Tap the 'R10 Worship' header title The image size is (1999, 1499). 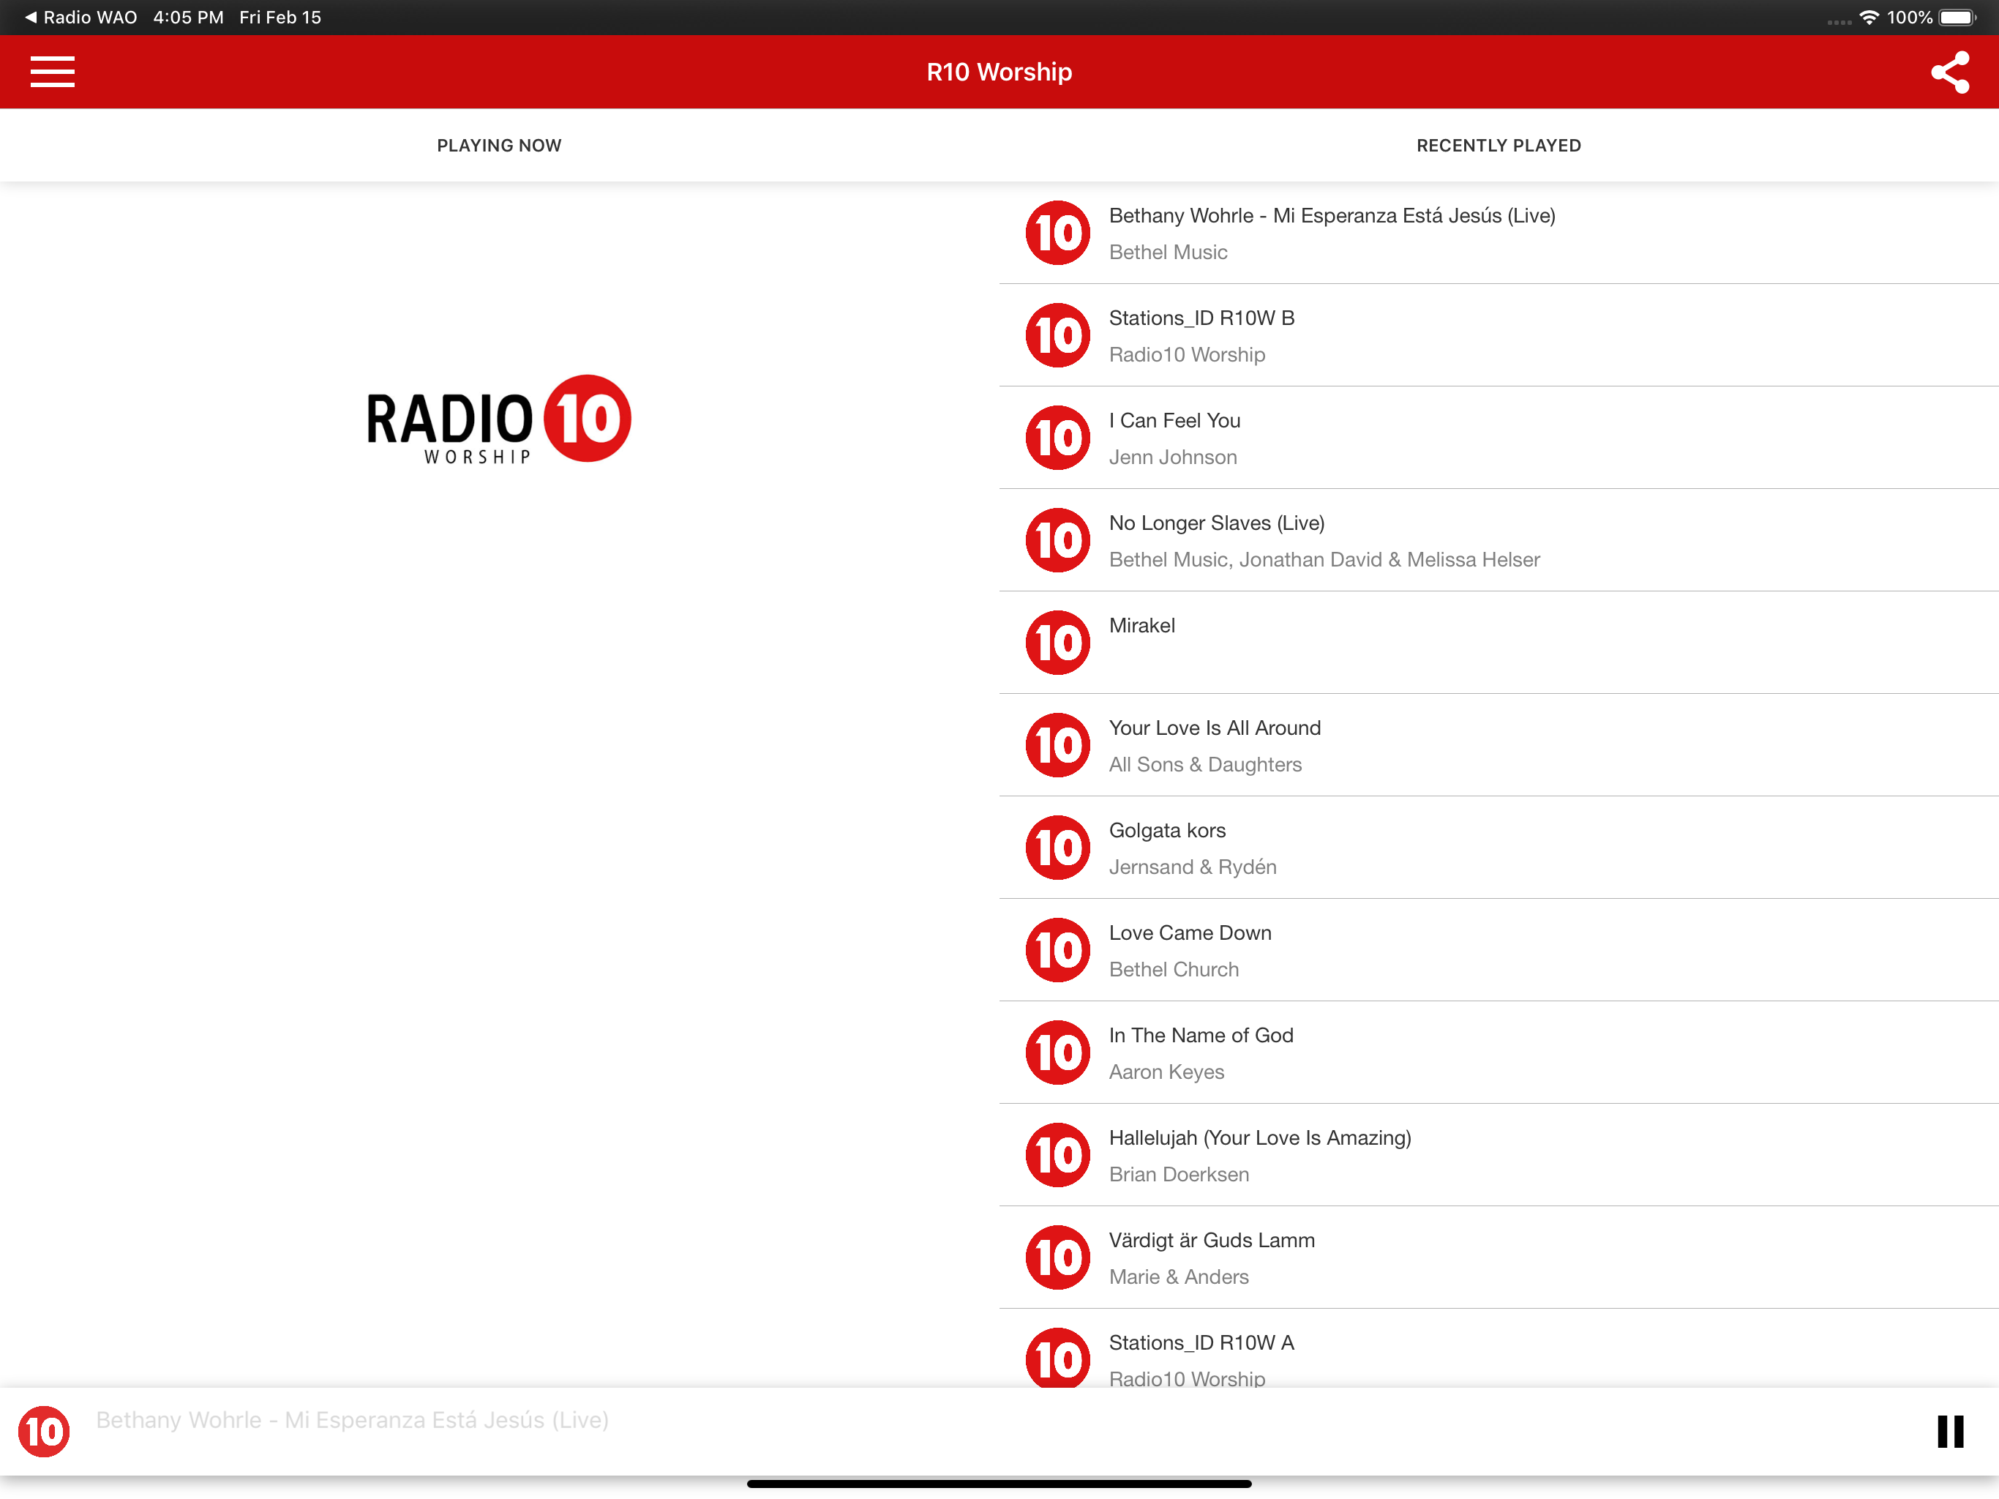(999, 72)
